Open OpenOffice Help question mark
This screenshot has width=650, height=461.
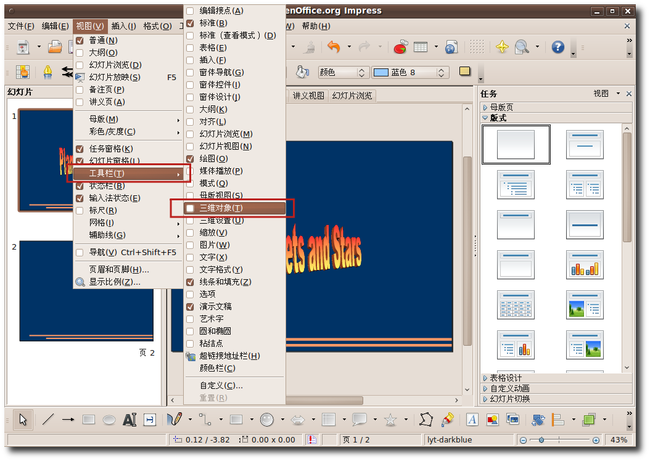pyautogui.click(x=558, y=47)
